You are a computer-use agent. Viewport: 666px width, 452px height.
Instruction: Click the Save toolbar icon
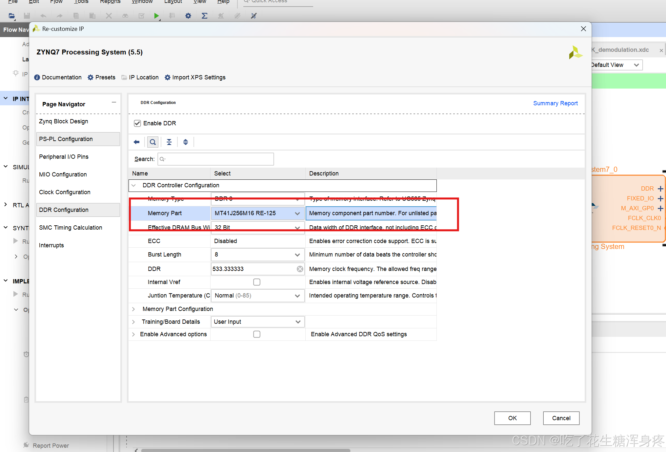coord(27,15)
